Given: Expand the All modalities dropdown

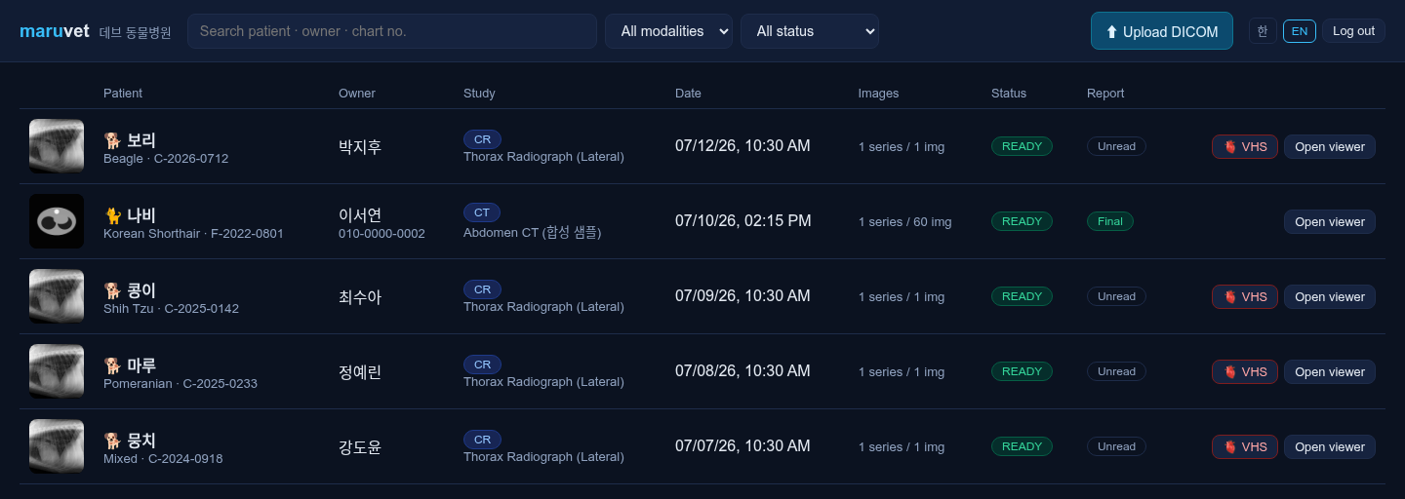Looking at the screenshot, I should [668, 31].
